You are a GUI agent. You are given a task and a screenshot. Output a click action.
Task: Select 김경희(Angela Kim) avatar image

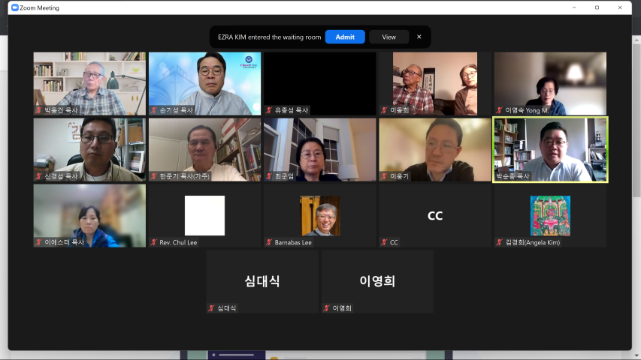(x=550, y=215)
